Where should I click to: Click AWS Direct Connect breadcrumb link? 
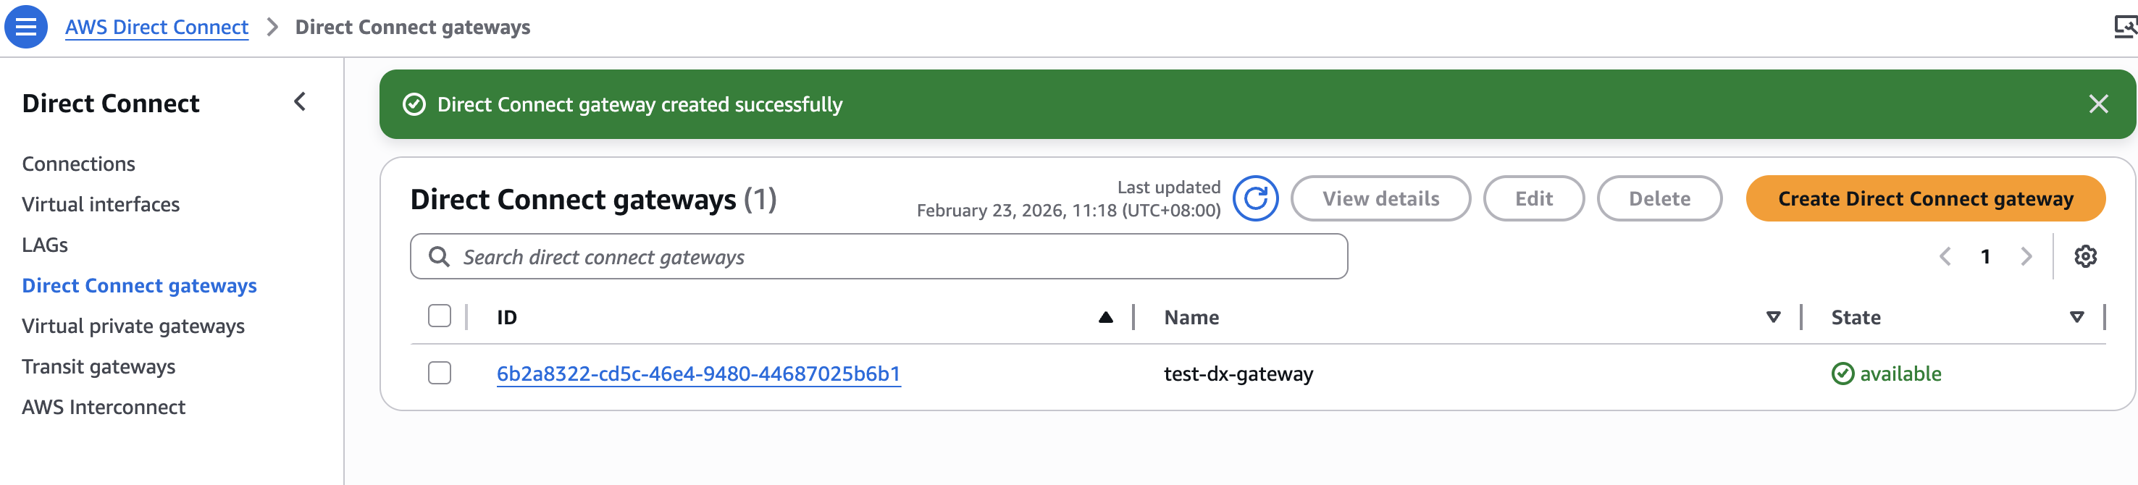click(157, 28)
